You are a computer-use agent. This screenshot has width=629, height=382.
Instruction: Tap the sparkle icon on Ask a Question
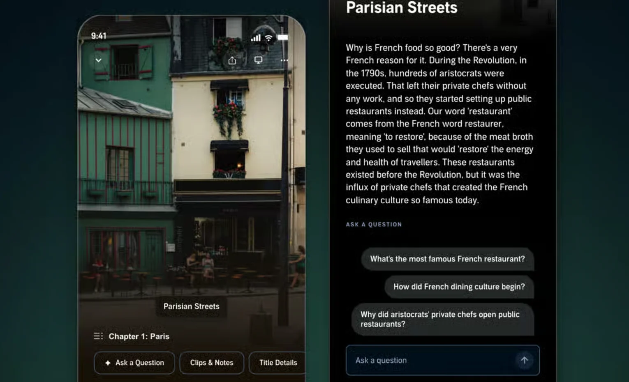click(108, 363)
